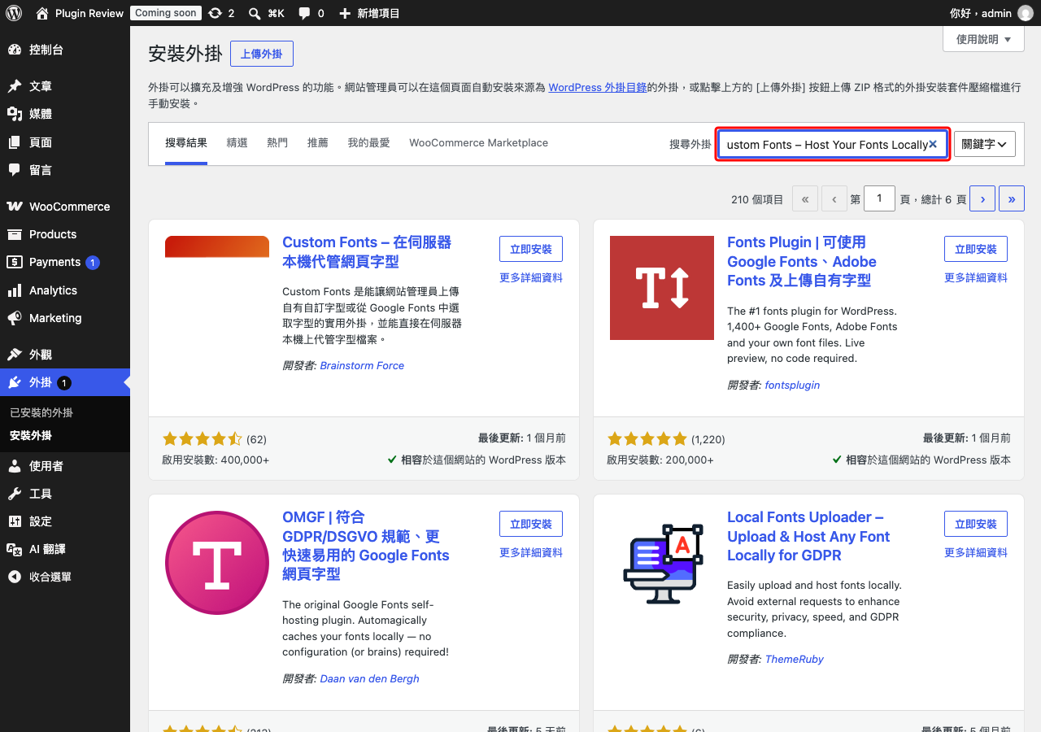Open 媒體 media in sidebar
Image resolution: width=1041 pixels, height=732 pixels.
[65, 114]
